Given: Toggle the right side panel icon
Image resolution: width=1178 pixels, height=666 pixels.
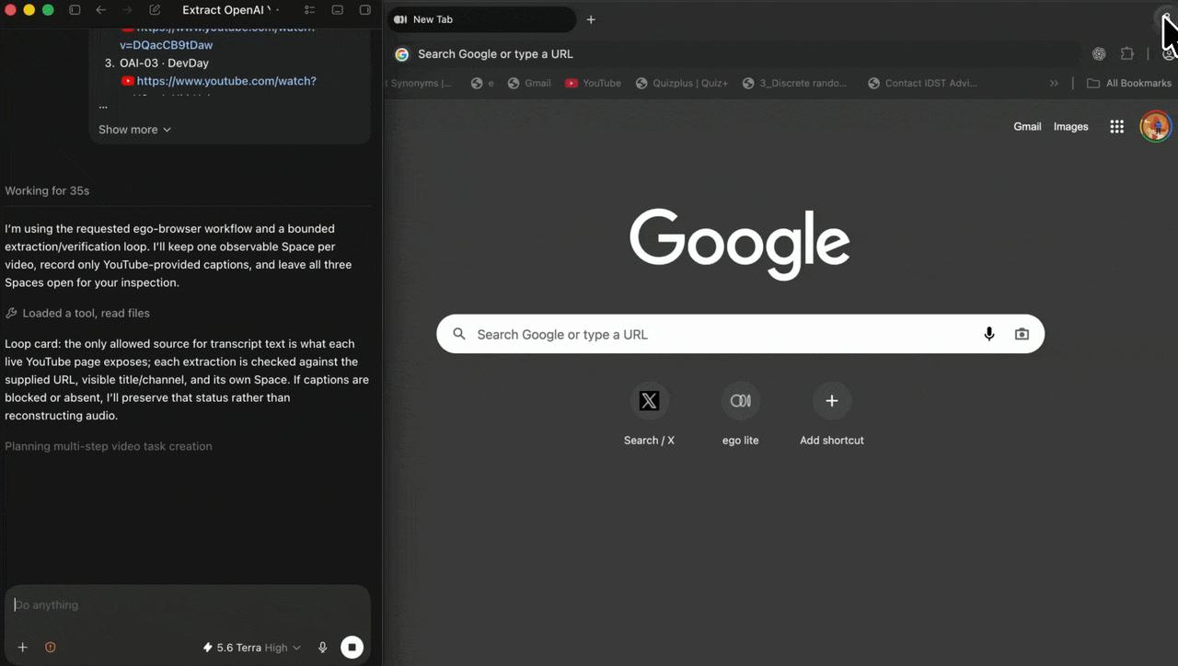Looking at the screenshot, I should pos(364,10).
